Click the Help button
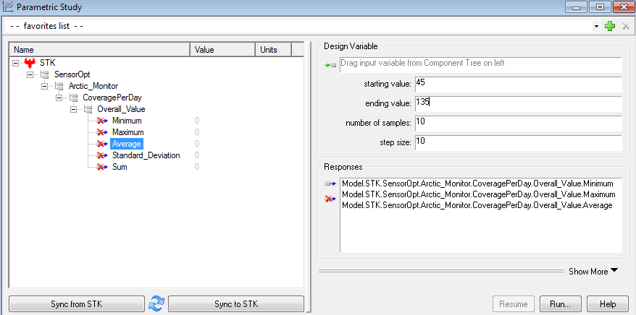The image size is (636, 315). pyautogui.click(x=607, y=304)
